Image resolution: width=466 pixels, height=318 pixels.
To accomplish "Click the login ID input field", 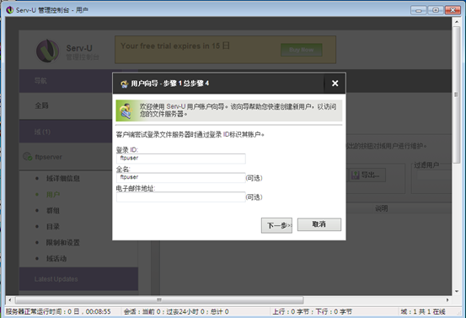I will click(180, 159).
